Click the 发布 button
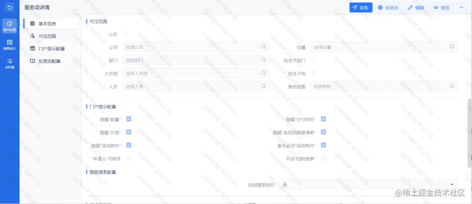 point(361,7)
